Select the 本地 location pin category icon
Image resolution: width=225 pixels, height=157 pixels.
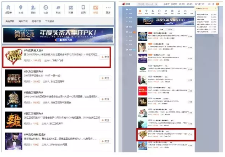tap(21, 8)
